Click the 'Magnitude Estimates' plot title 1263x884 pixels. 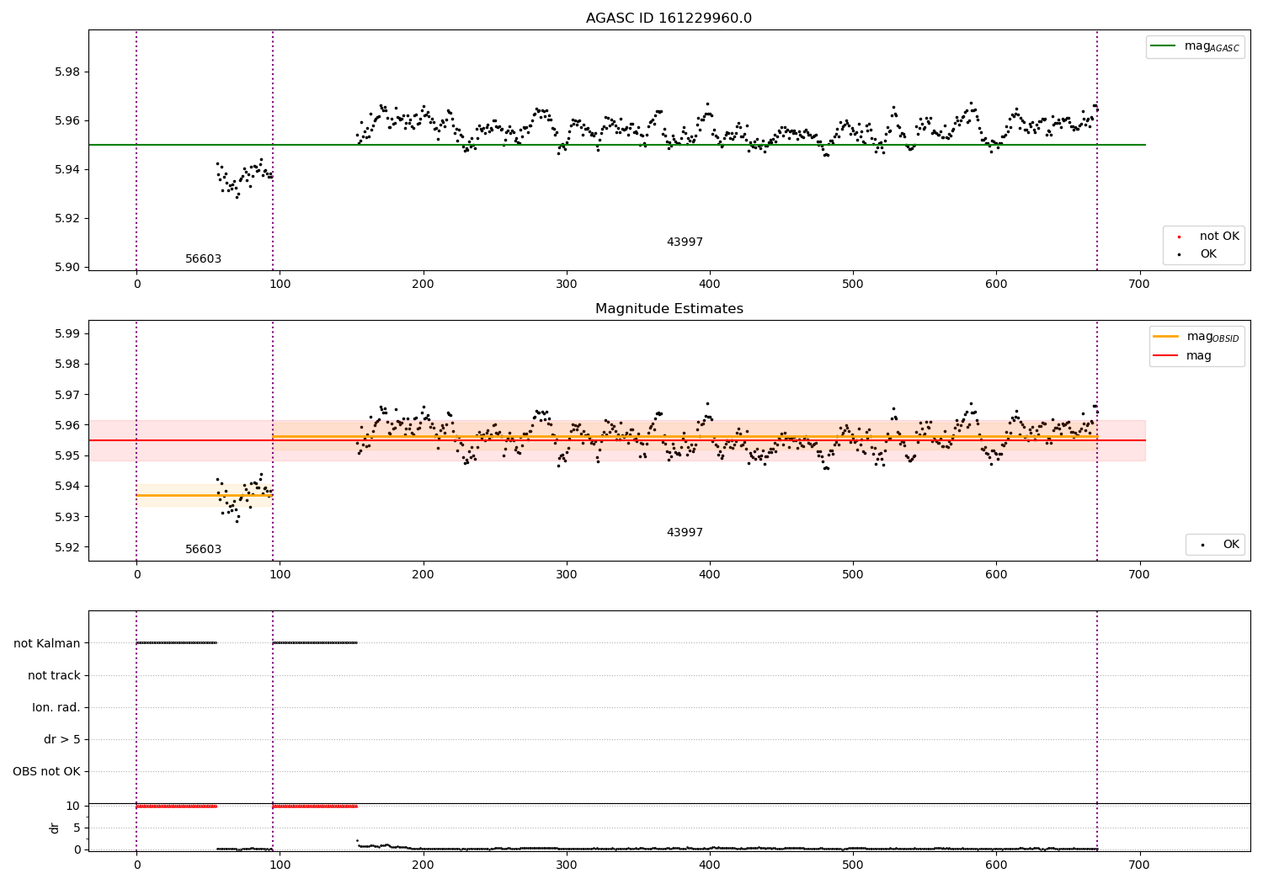click(x=669, y=309)
